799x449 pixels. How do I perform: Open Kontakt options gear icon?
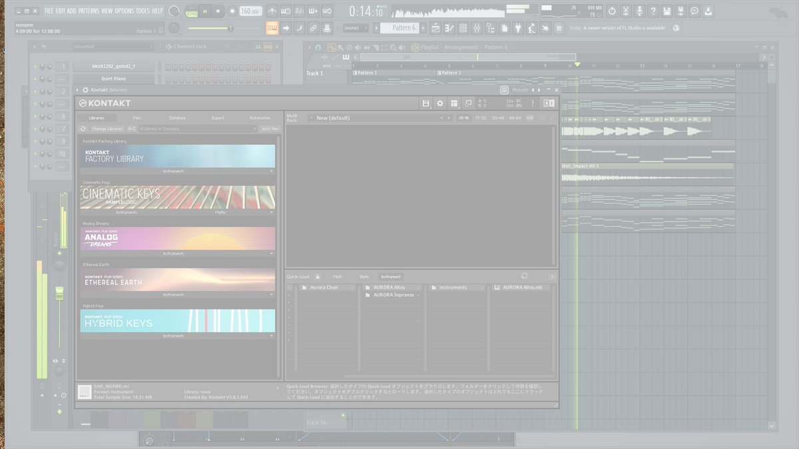click(439, 103)
